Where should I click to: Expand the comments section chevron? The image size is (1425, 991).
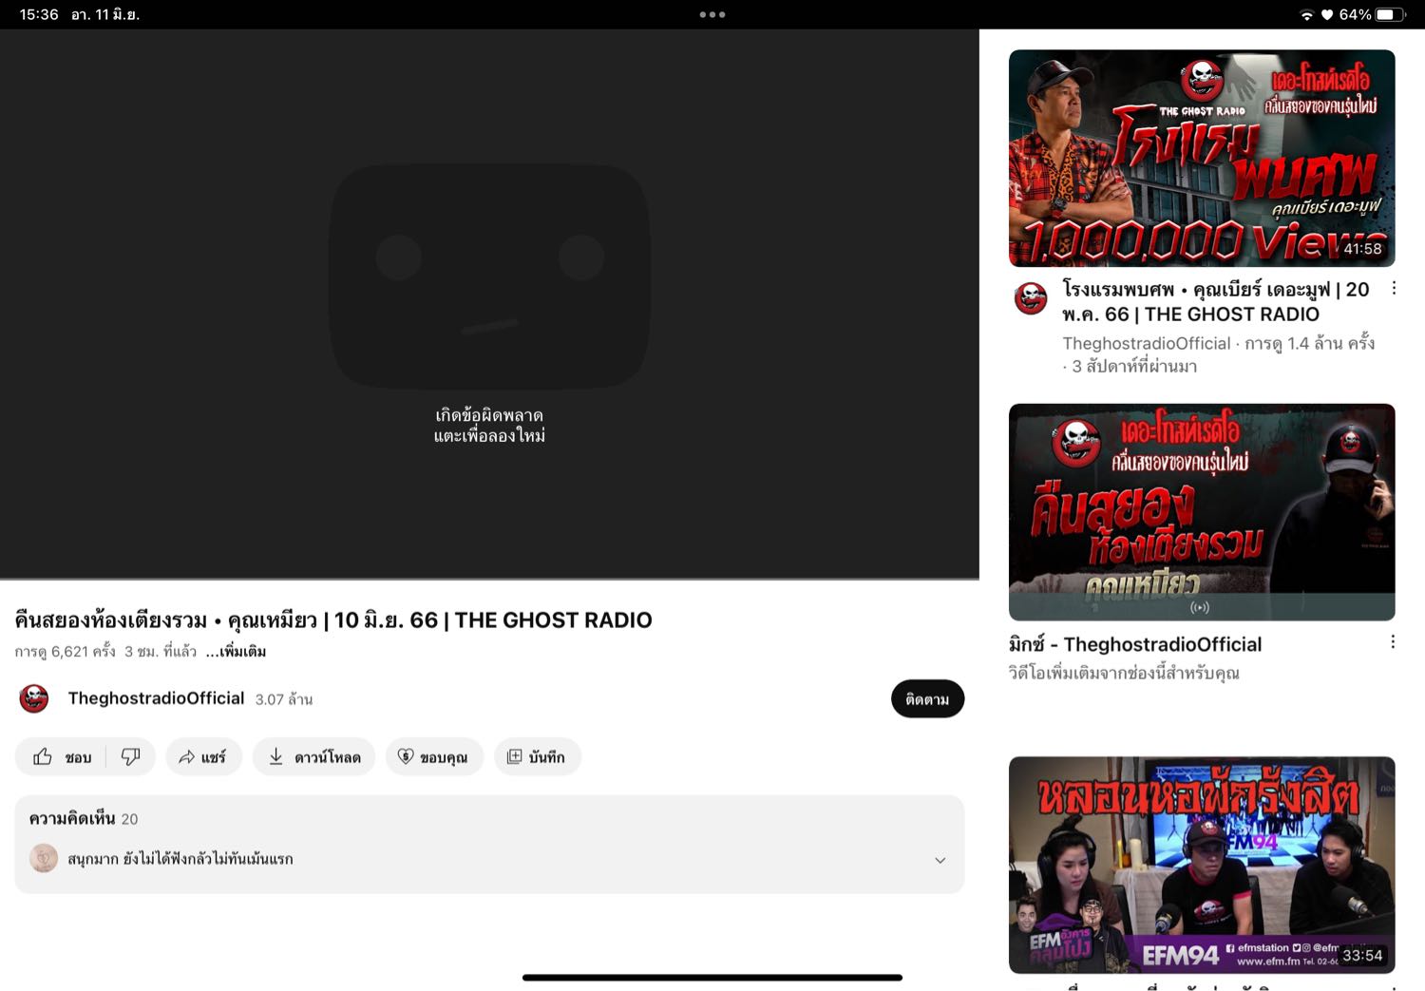tap(940, 860)
